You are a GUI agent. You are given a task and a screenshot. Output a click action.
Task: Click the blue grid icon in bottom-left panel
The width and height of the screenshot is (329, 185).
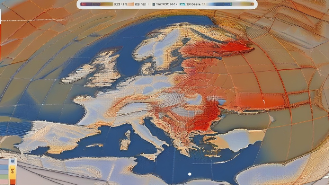pyautogui.click(x=13, y=161)
